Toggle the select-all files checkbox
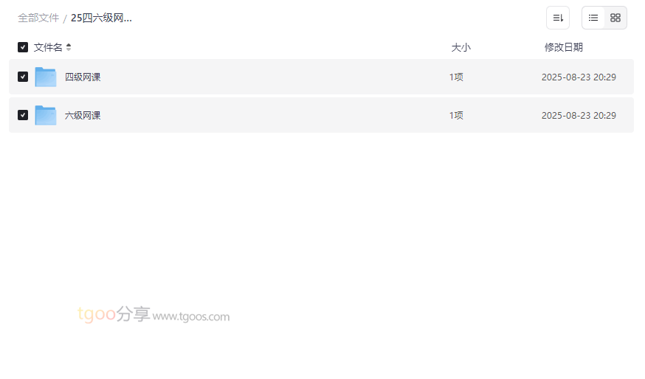Viewport: 645px width, 379px height. click(x=23, y=47)
